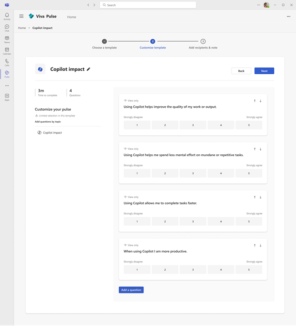Screen dimensions: 296x326
Task: Open Chat in the Teams sidebar
Action: [x=7, y=28]
